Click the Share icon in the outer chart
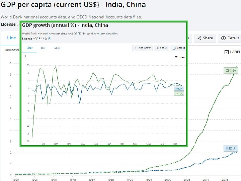Image resolution: width=241 pixels, height=181 pixels. (x=199, y=38)
